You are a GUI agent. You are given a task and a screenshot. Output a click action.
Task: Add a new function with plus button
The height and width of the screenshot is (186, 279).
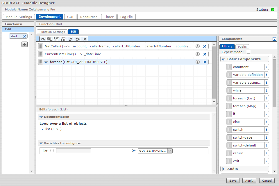[25, 44]
